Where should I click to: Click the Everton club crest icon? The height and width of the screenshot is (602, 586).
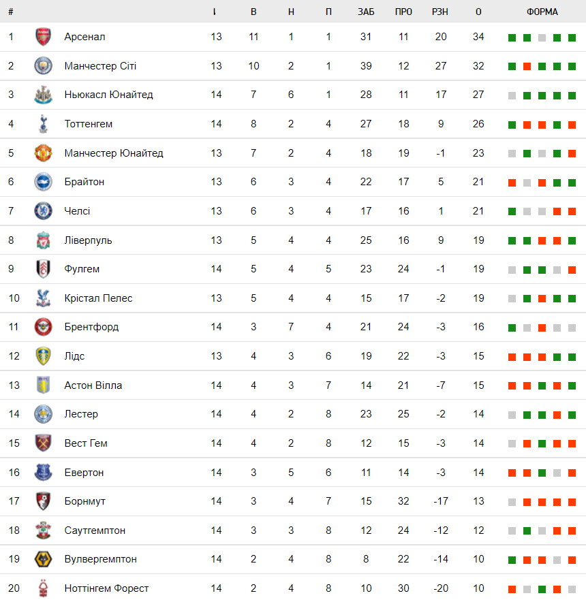[x=43, y=472]
